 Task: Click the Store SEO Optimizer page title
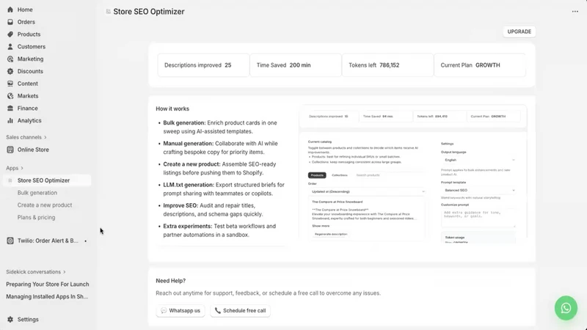149,12
